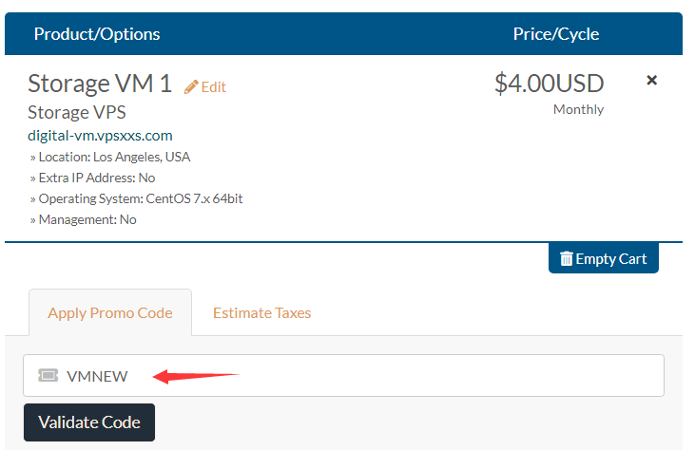
Task: Validate the promo code with Validate Code
Action: click(89, 422)
